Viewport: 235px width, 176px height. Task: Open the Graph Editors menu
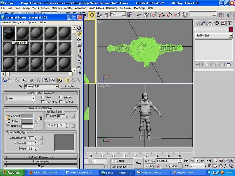click(96, 8)
